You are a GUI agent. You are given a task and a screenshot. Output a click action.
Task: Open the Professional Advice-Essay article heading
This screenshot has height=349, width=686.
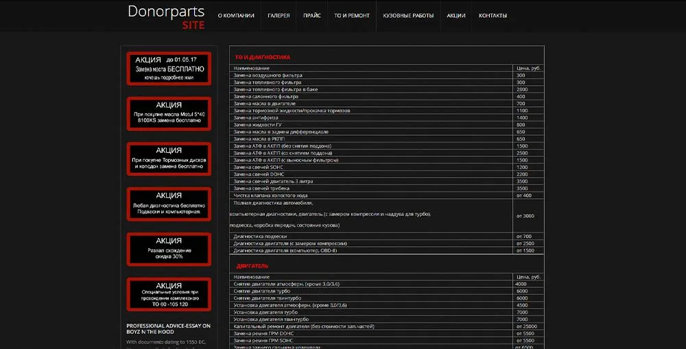pos(169,329)
